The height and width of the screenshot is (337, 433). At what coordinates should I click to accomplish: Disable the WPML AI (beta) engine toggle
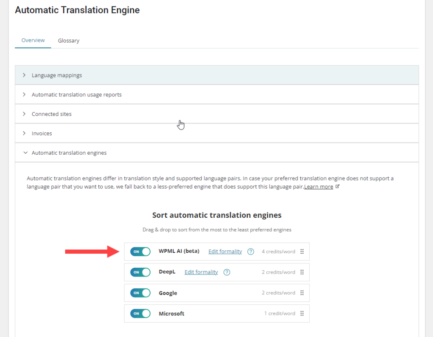140,251
